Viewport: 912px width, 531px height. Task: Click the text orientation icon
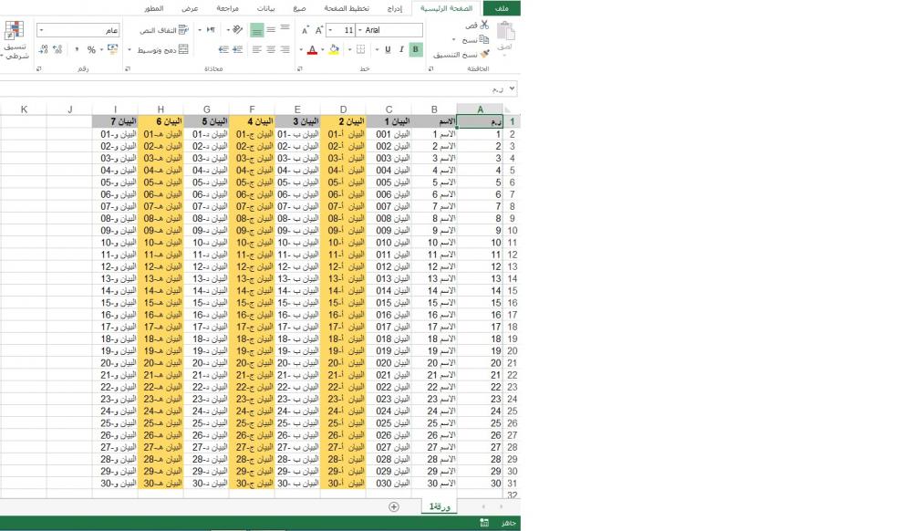(x=237, y=30)
